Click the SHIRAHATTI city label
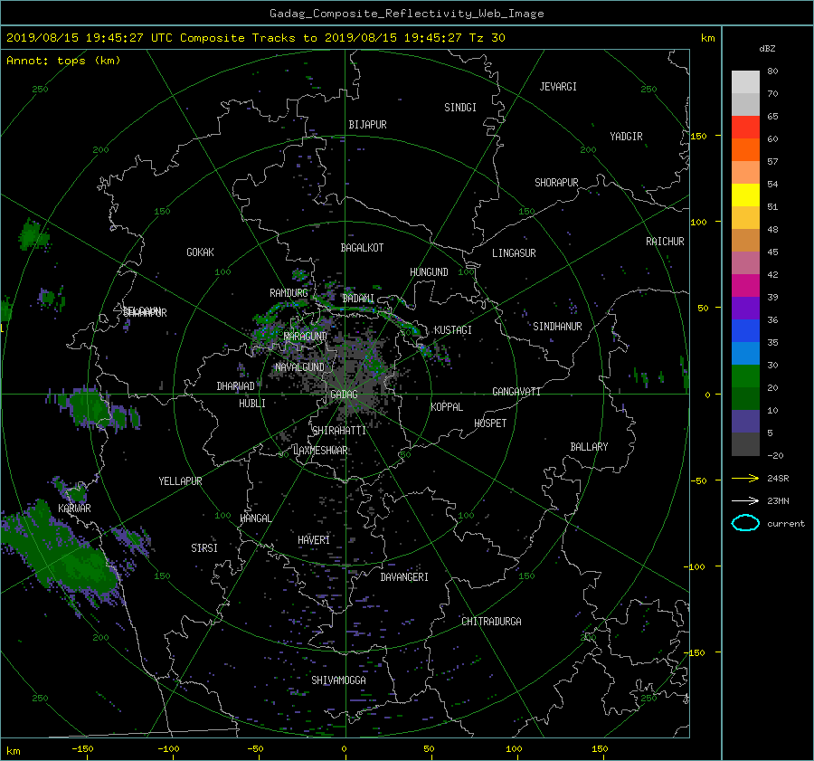The image size is (814, 761). [339, 431]
